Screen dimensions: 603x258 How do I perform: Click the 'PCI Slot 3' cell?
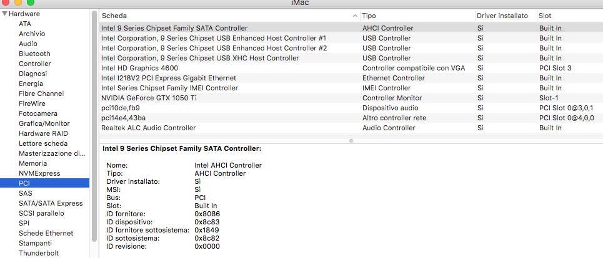556,68
